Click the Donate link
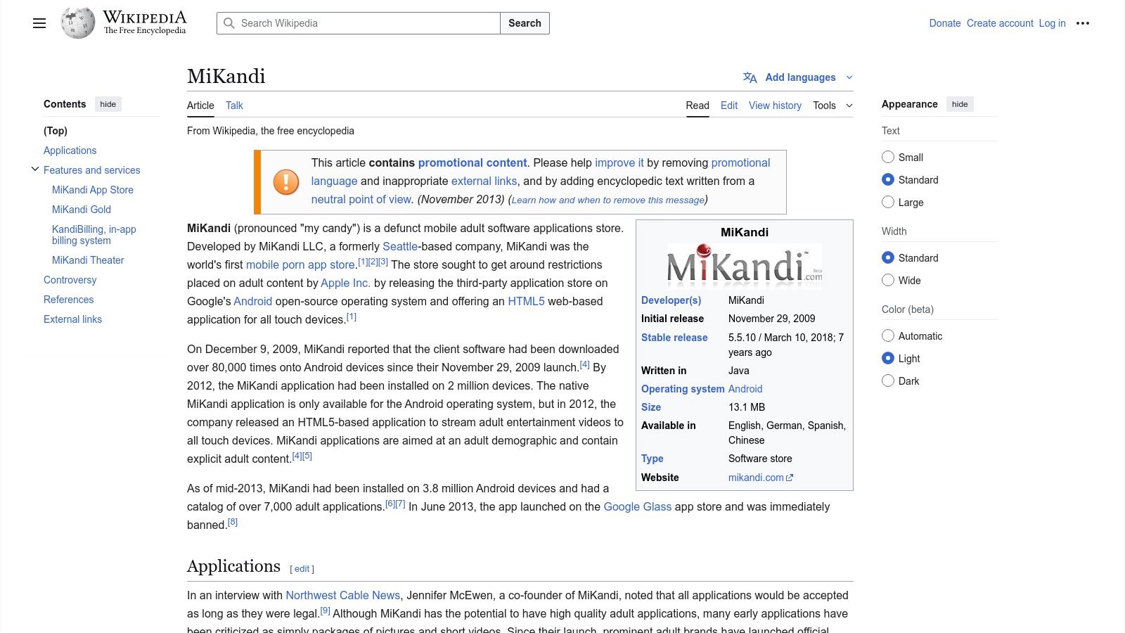1125x633 pixels. pos(945,23)
